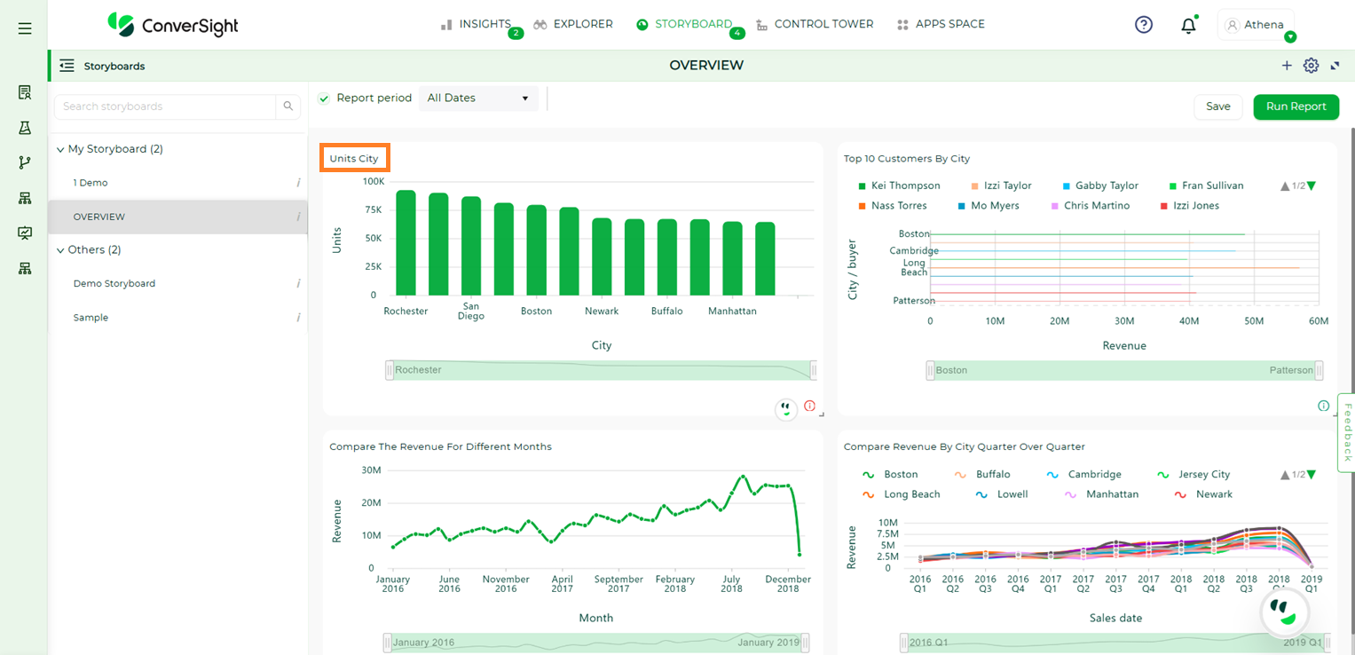
Task: Open the CONTROL TOWER tab
Action: [x=815, y=24]
